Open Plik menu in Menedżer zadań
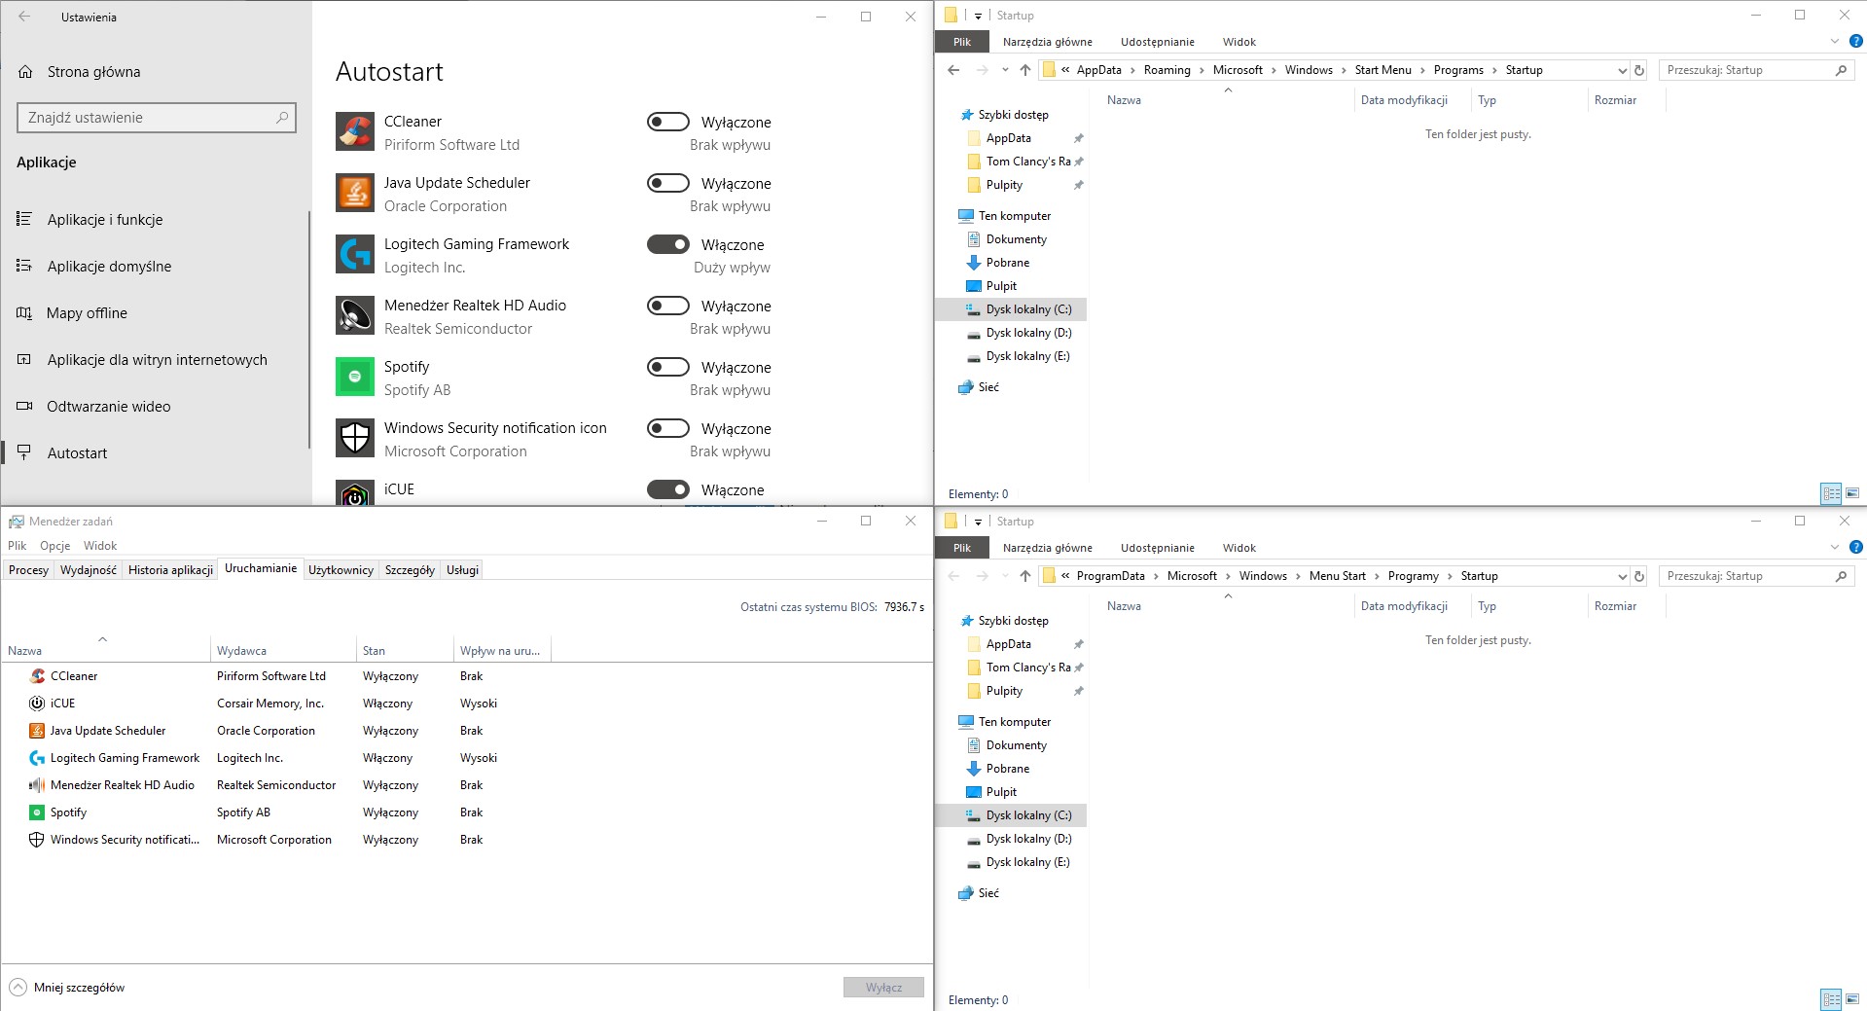 [18, 546]
